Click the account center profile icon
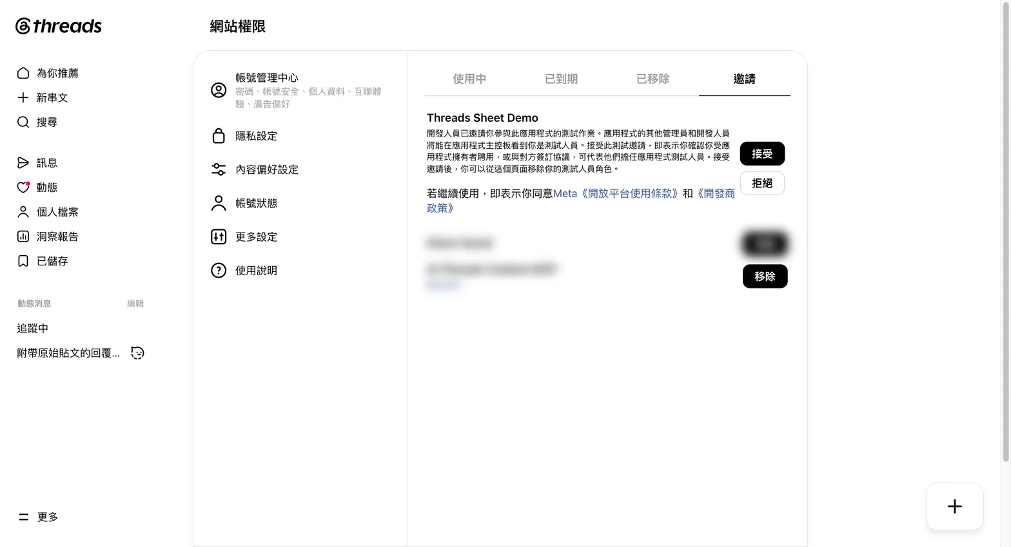1011x547 pixels. coord(219,90)
